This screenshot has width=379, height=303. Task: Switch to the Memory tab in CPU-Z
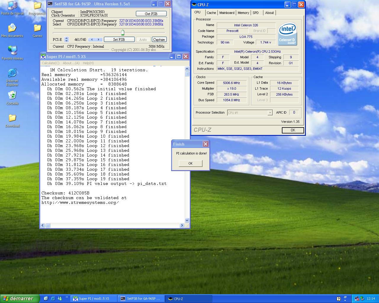[243, 13]
